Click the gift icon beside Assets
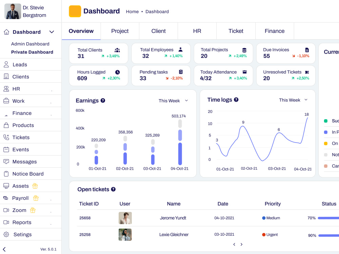 [x=35, y=186]
